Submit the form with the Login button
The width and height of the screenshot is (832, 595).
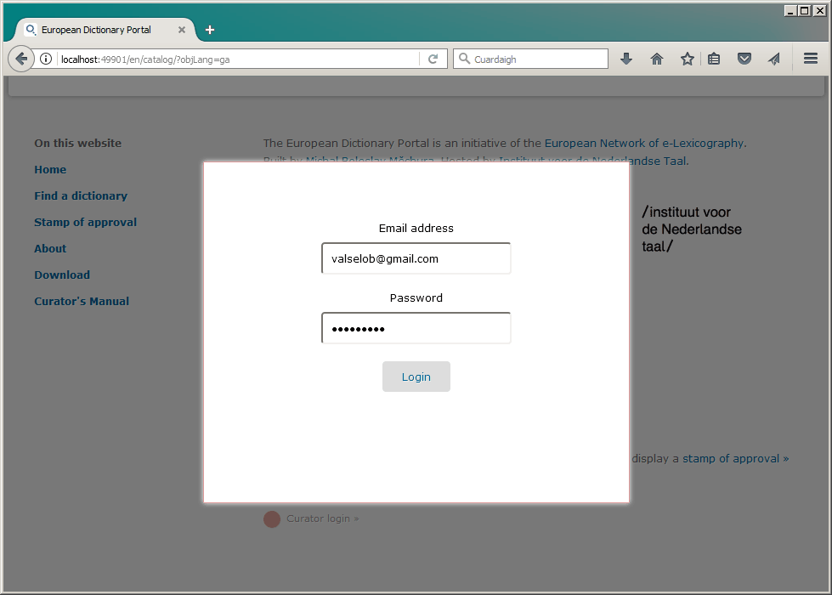point(416,377)
